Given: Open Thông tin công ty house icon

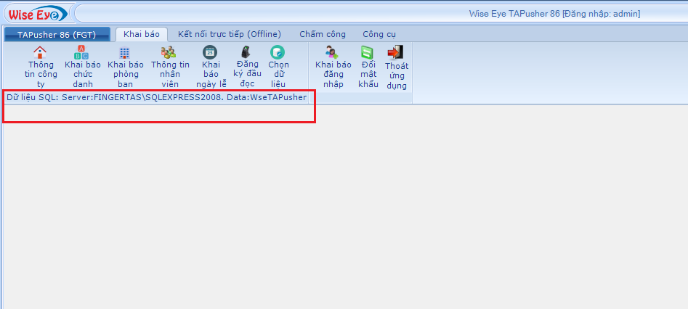Looking at the screenshot, I should pyautogui.click(x=41, y=52).
